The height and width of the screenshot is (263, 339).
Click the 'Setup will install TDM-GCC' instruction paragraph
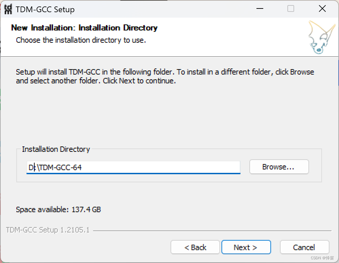click(x=165, y=76)
